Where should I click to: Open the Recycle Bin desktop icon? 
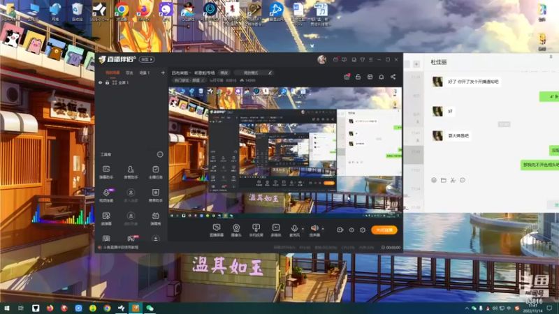[x=78, y=11]
